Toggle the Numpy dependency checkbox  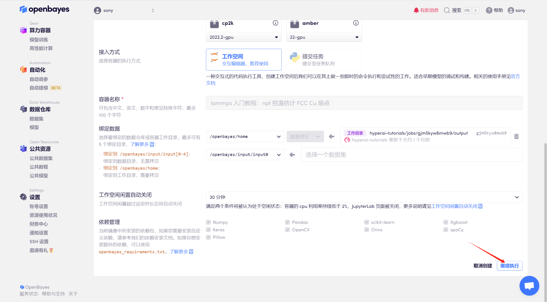point(208,222)
